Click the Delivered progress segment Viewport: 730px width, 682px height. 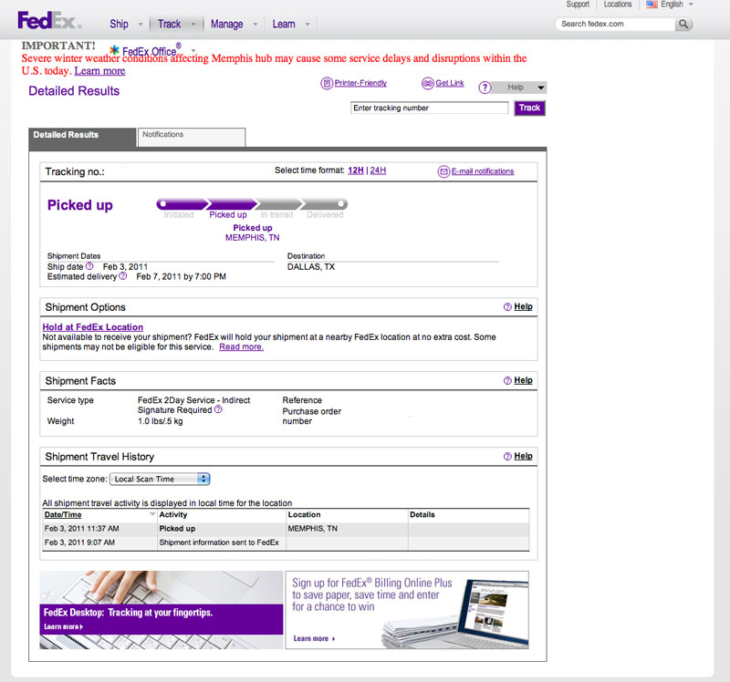(x=325, y=203)
